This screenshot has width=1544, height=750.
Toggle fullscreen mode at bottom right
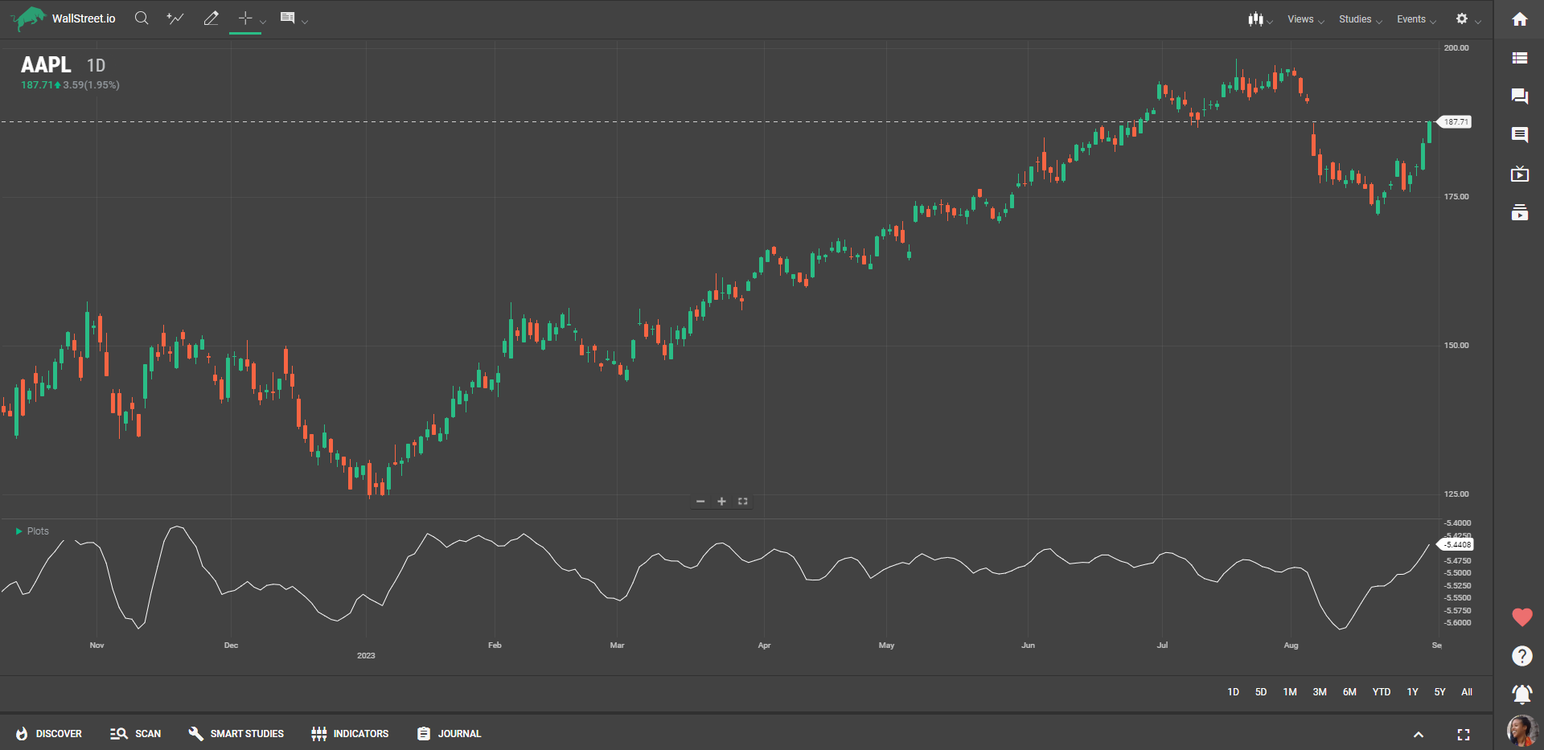tap(1463, 734)
